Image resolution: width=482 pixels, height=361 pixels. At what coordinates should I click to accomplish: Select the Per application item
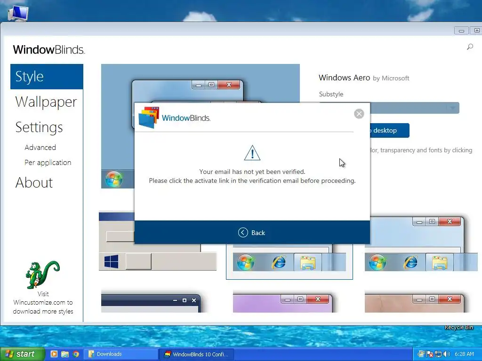pos(48,162)
